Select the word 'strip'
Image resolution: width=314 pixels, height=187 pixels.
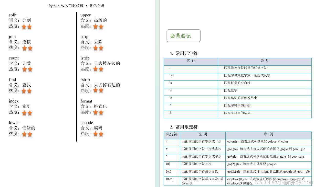point(84,37)
